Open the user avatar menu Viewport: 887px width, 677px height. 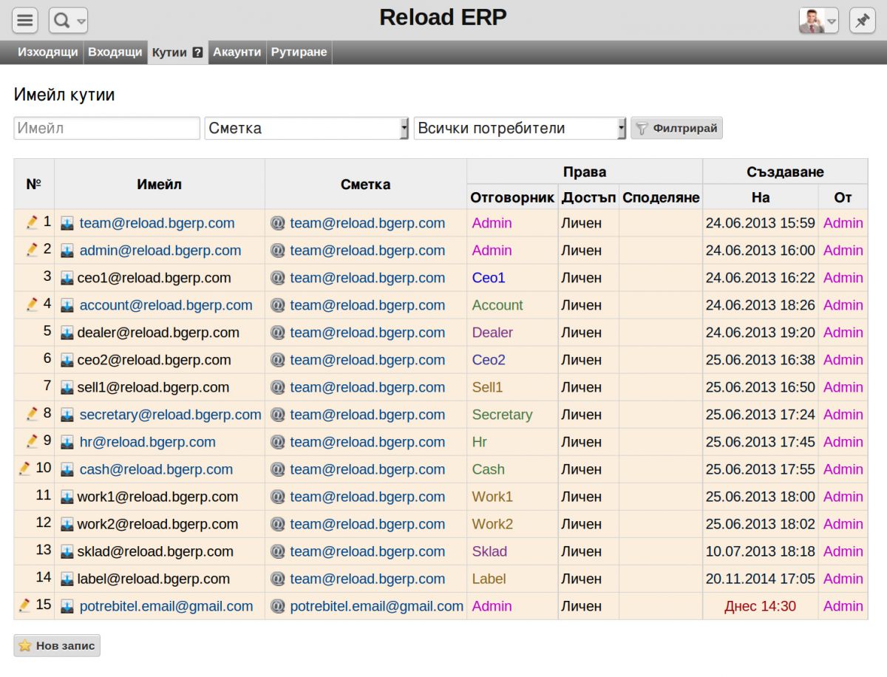pyautogui.click(x=819, y=21)
